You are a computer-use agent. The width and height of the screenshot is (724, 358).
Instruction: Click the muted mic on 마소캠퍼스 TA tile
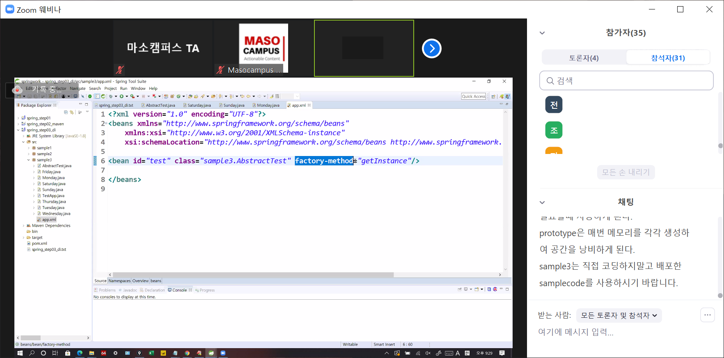coord(119,70)
